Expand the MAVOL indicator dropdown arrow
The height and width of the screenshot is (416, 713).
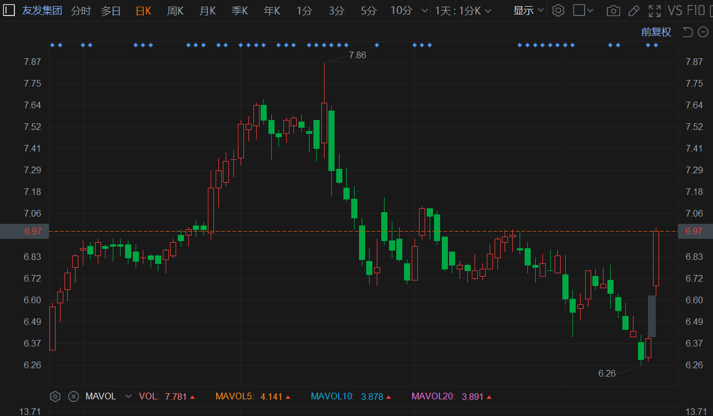(129, 397)
